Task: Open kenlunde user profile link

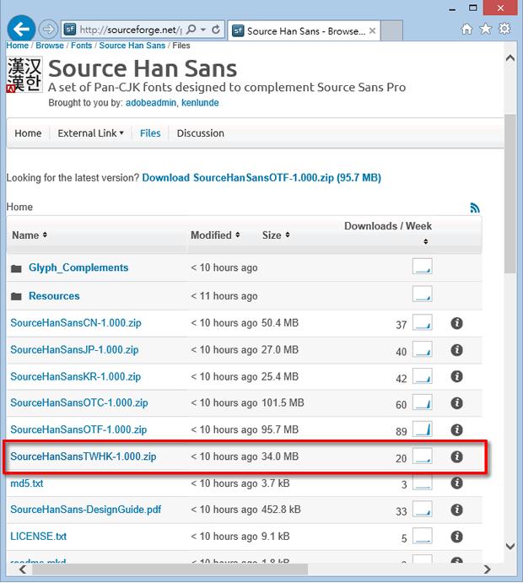Action: (200, 103)
